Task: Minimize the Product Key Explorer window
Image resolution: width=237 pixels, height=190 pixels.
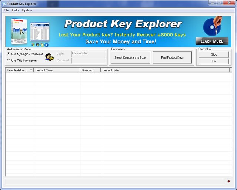Action: pyautogui.click(x=213, y=3)
